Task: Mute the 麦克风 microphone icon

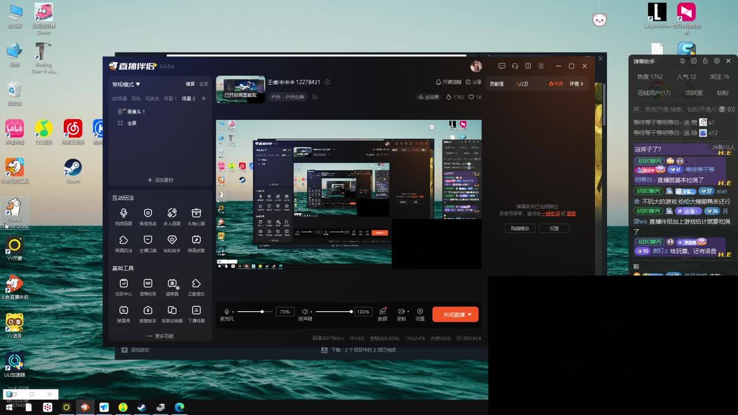Action: click(x=227, y=312)
